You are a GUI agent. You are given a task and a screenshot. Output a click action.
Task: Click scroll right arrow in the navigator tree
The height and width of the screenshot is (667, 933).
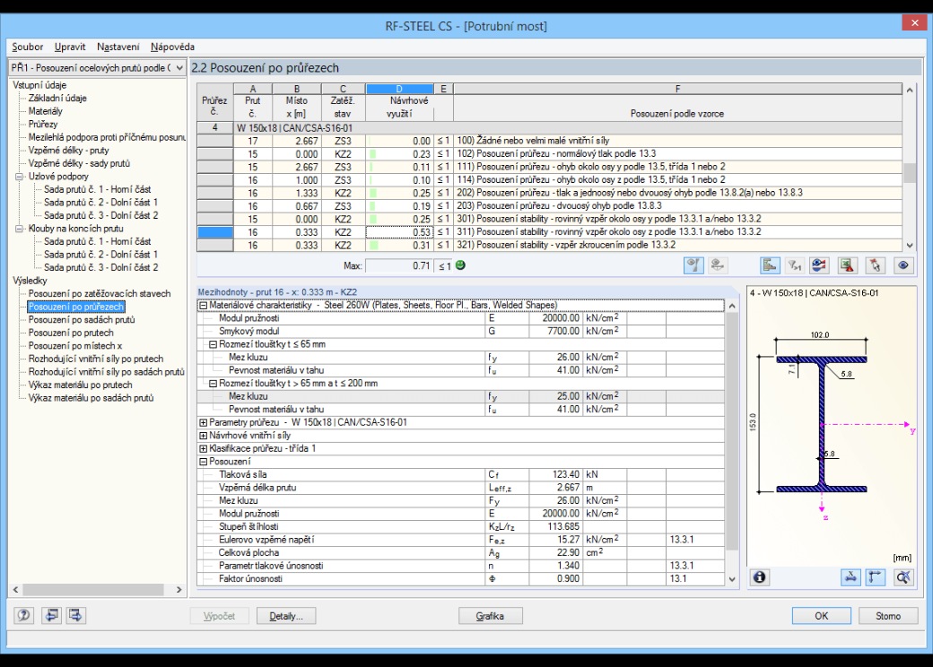[179, 590]
